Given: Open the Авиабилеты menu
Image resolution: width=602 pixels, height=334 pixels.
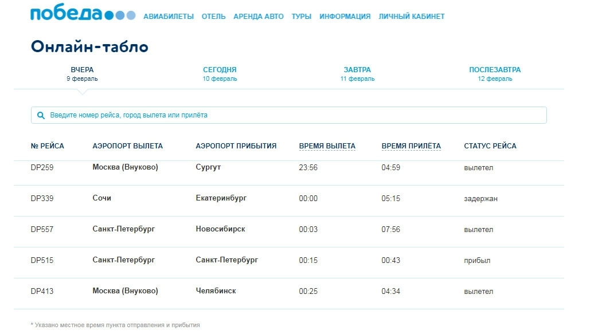Looking at the screenshot, I should click(168, 17).
